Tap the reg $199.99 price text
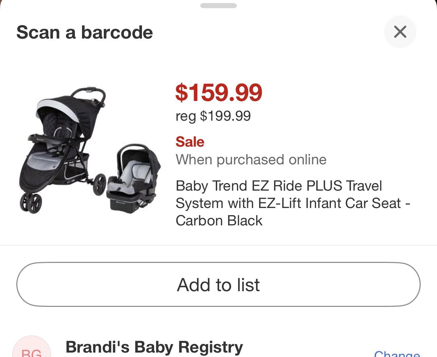437x357 pixels. coord(213,116)
